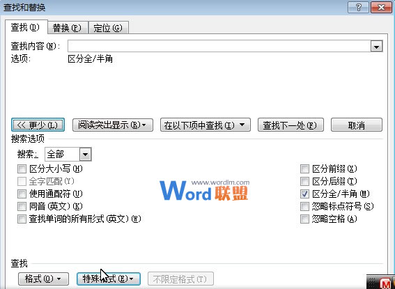Switch to the 定位 tab
Screen dimensions: 395x289
pos(108,28)
